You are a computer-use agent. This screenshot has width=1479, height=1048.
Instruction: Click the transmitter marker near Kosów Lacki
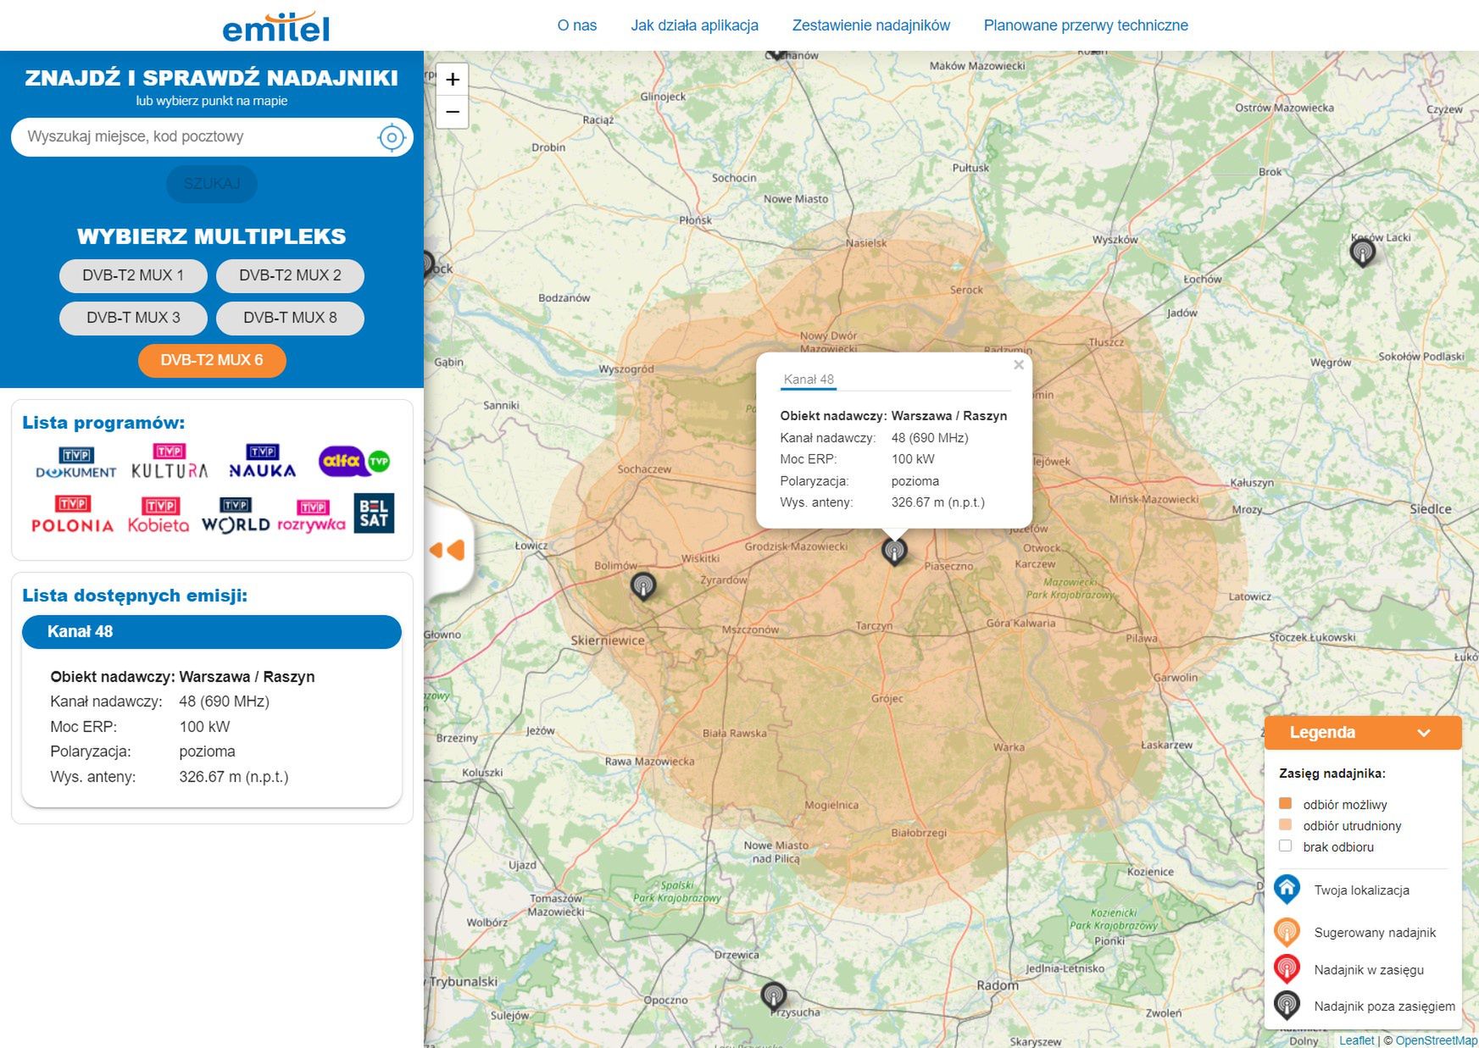[1363, 252]
